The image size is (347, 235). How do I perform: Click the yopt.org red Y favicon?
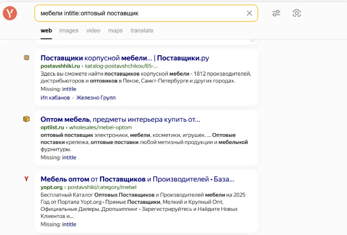(x=26, y=179)
